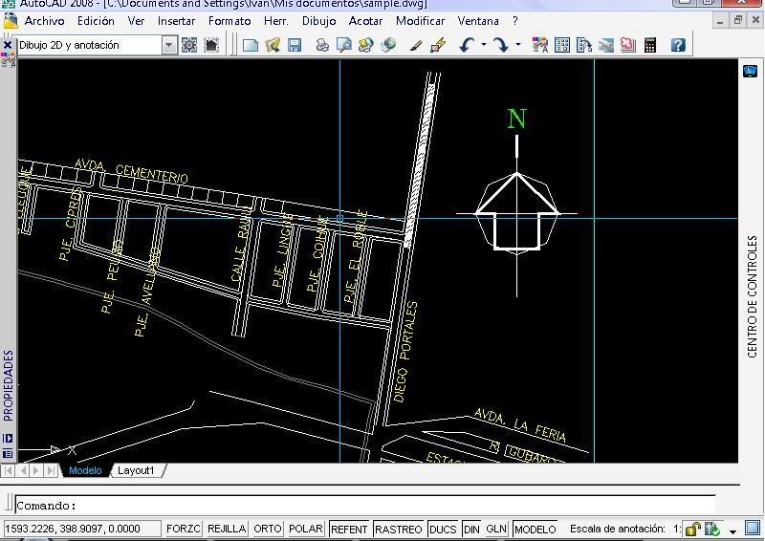Open a file with the Open icon
Image resolution: width=765 pixels, height=541 pixels.
273,45
